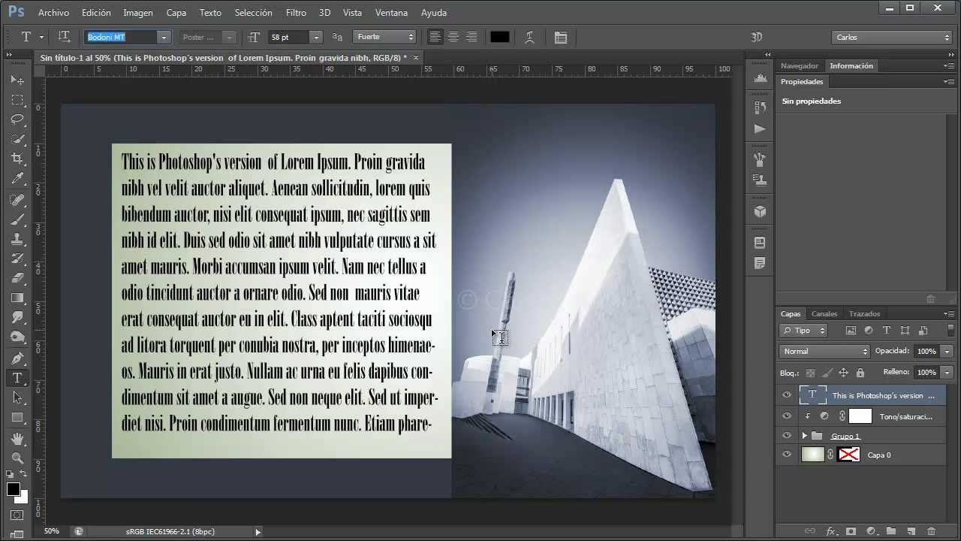Delete layer with the trash icon
The image size is (961, 541).
pyautogui.click(x=931, y=531)
